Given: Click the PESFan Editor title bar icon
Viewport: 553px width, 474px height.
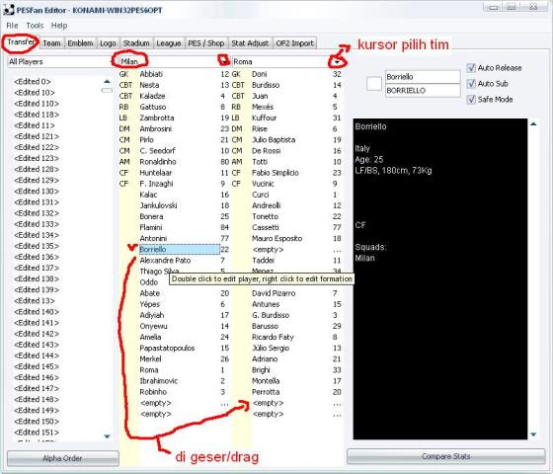Looking at the screenshot, I should pyautogui.click(x=9, y=10).
